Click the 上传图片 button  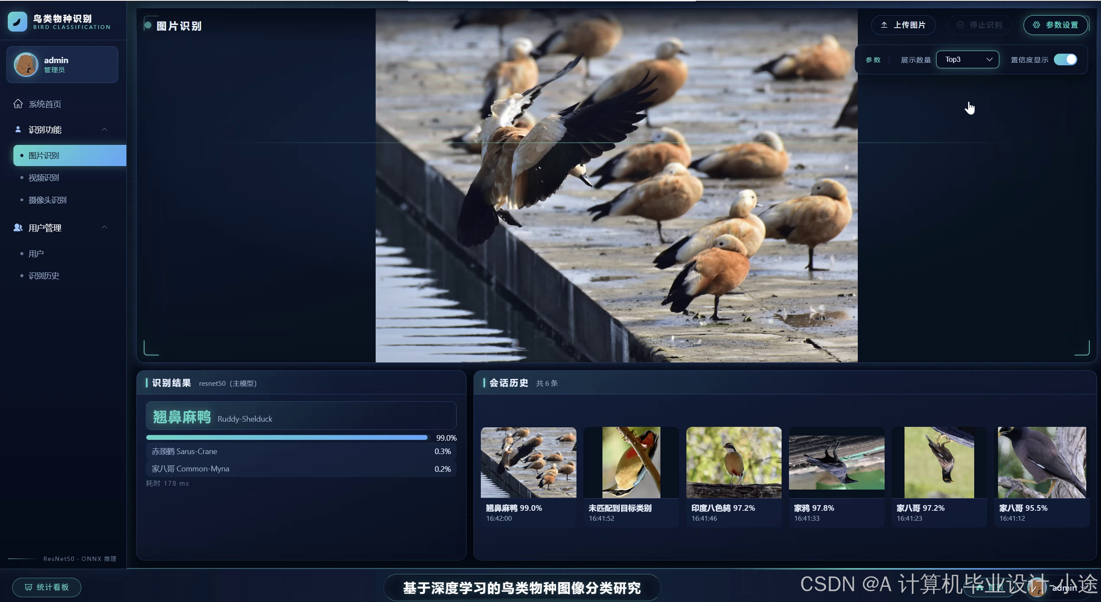[x=903, y=25]
